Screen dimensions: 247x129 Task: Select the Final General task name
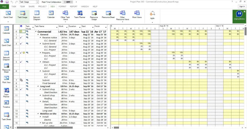49,83
